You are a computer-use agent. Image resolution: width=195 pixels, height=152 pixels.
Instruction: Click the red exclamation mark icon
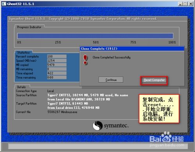pos(85,59)
